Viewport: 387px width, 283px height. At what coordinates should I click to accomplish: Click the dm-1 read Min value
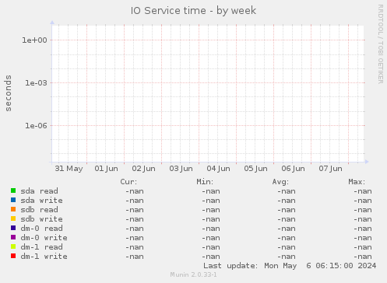[x=211, y=247]
